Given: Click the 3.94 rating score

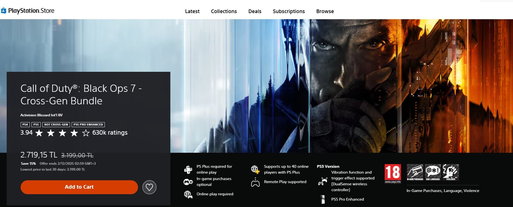Looking at the screenshot, I should click(26, 133).
